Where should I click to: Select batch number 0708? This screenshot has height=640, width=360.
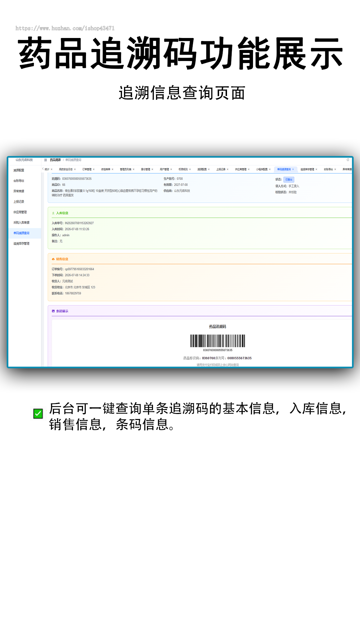(x=180, y=179)
